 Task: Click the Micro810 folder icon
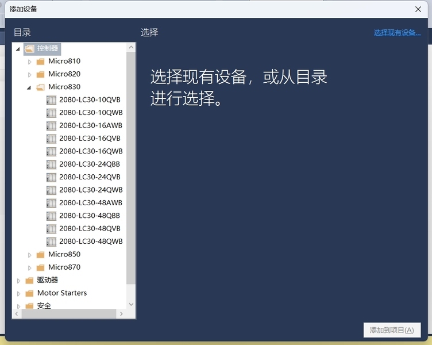[40, 62]
